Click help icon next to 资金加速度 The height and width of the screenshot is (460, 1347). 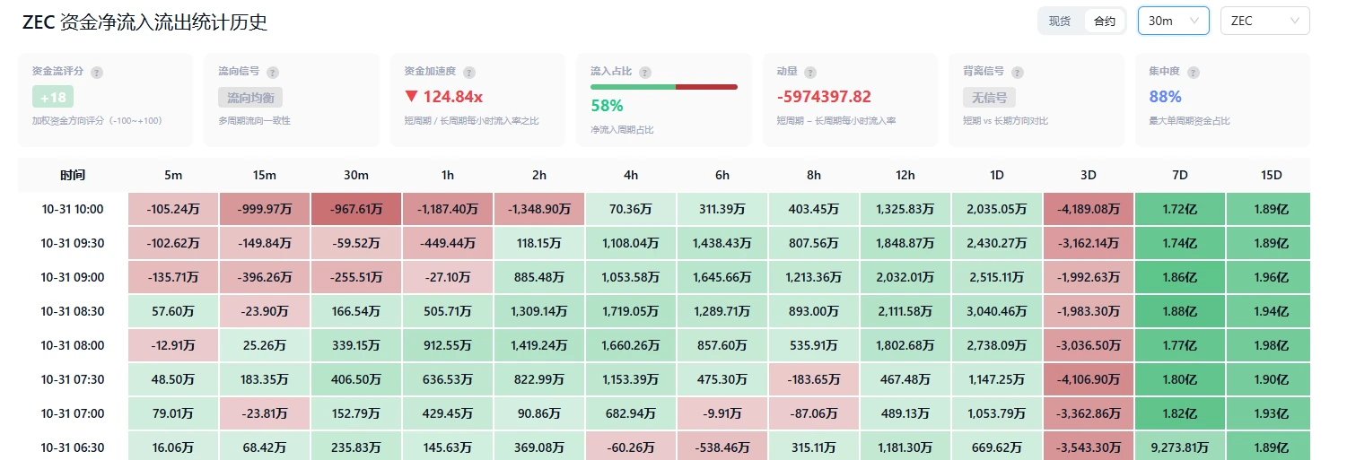pos(469,73)
